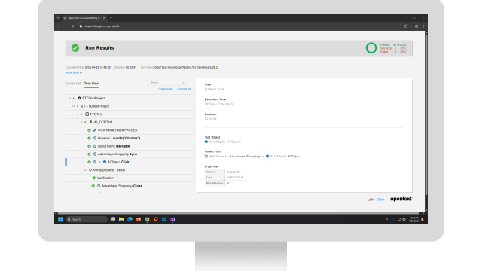Click the 'CONTACT US' property value
482x271 pixels.
click(235, 178)
